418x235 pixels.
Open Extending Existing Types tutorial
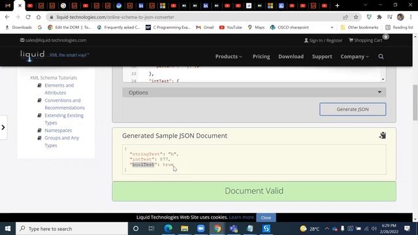click(x=64, y=119)
